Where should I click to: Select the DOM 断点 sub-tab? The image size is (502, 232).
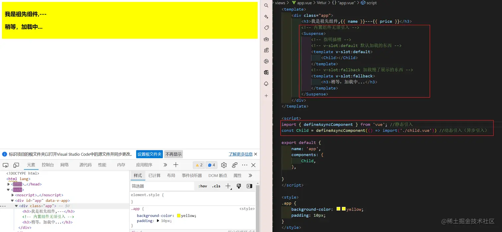pyautogui.click(x=218, y=175)
